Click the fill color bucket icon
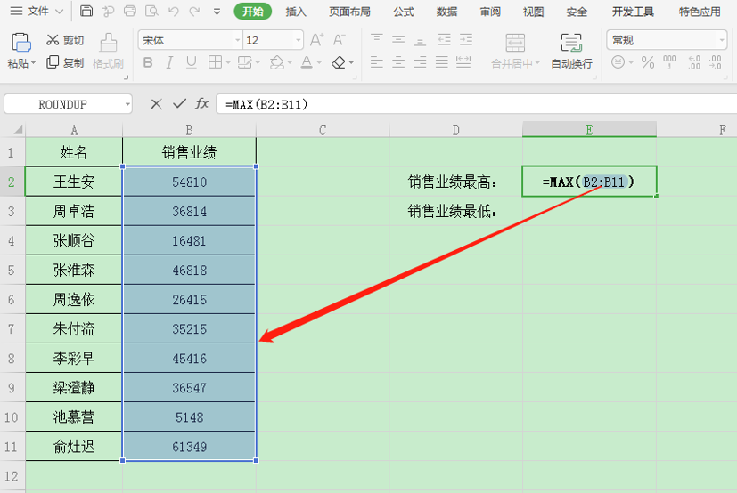The image size is (737, 493). [277, 62]
